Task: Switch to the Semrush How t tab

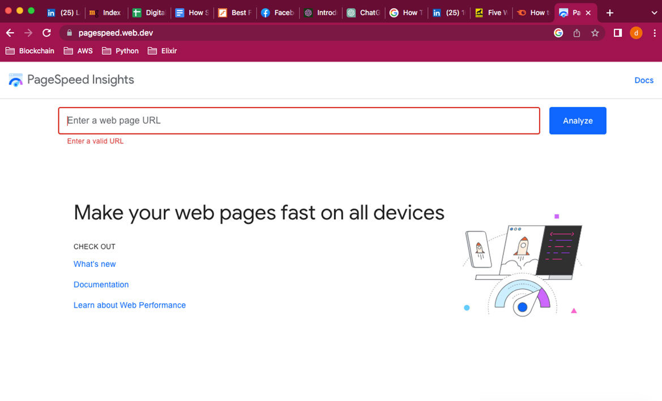Action: point(533,13)
